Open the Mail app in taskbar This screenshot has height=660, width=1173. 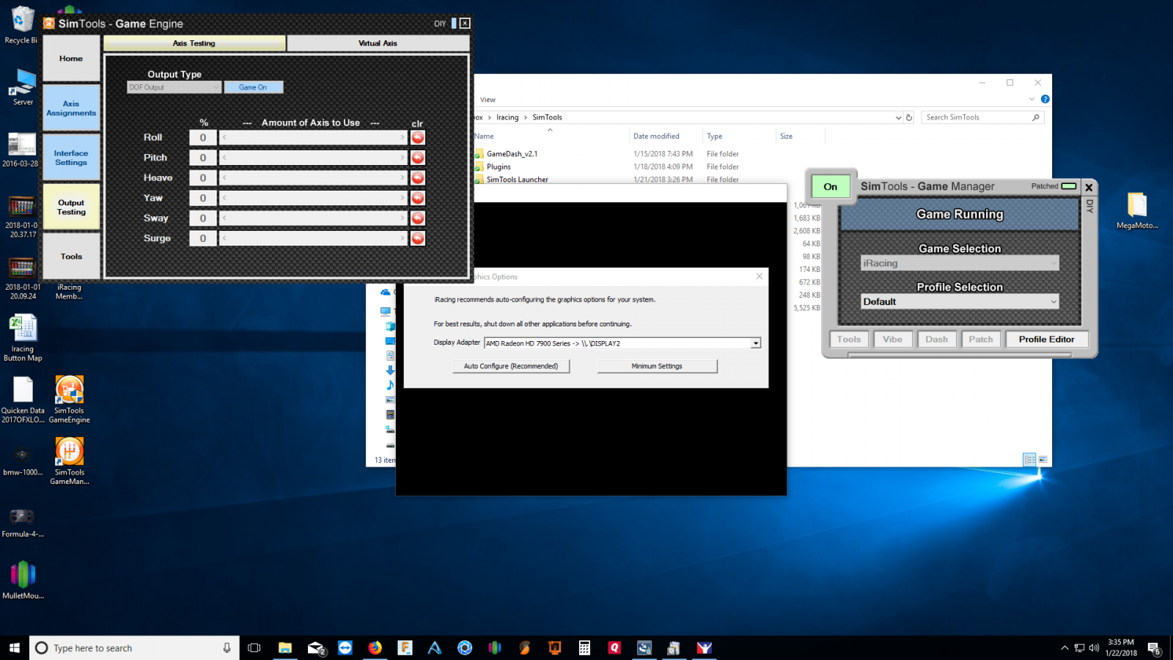pos(316,648)
